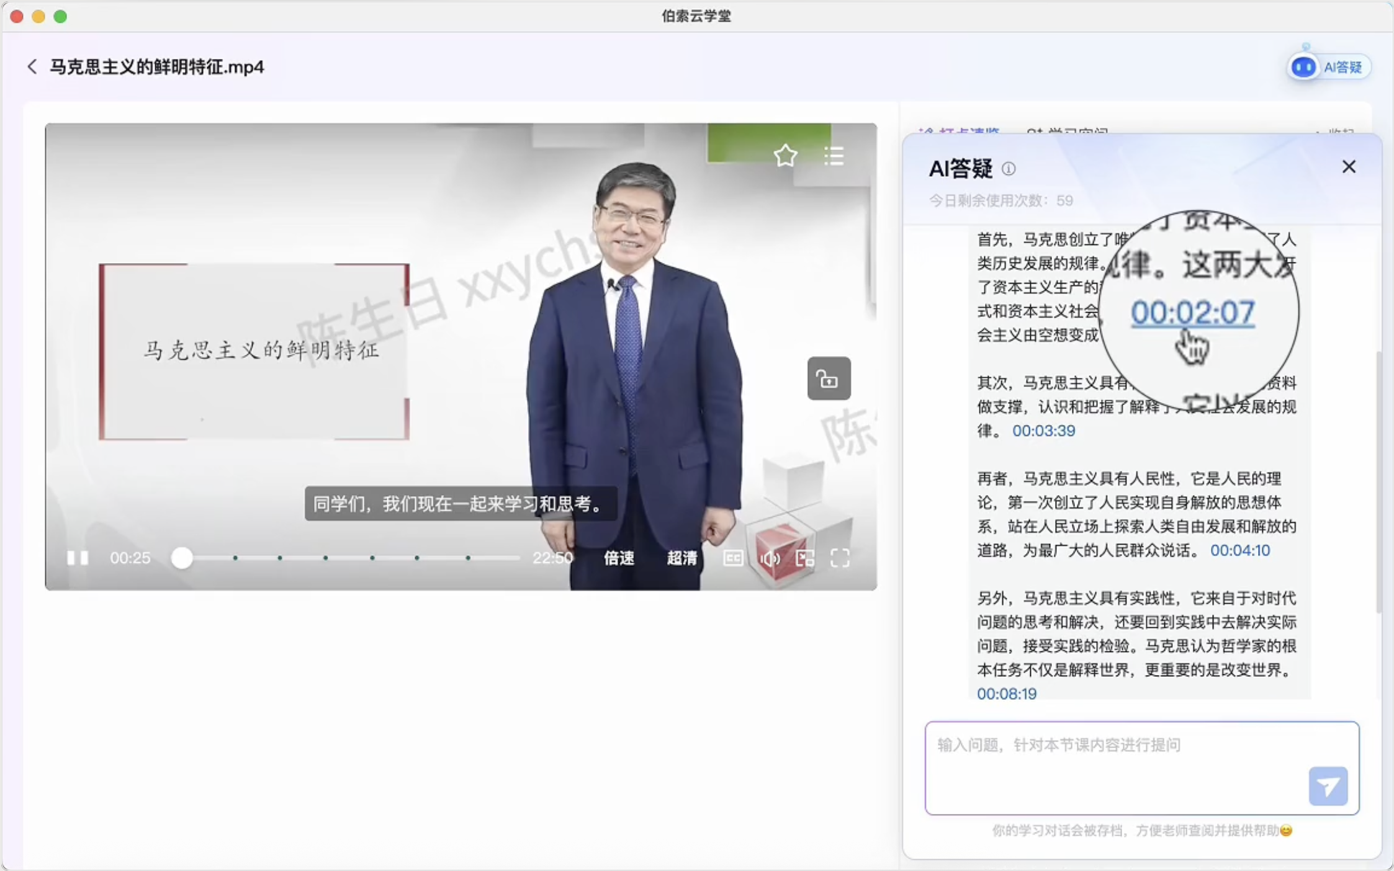Open the video chapter list icon
Image resolution: width=1394 pixels, height=871 pixels.
(x=834, y=156)
